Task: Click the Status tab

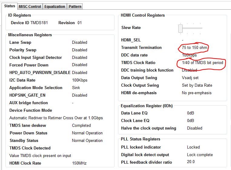Action: [10, 6]
